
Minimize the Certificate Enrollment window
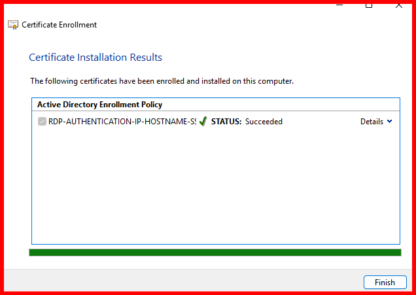point(339,5)
